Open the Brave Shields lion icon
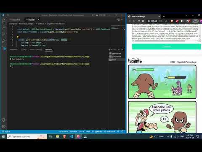 coord(172,21)
